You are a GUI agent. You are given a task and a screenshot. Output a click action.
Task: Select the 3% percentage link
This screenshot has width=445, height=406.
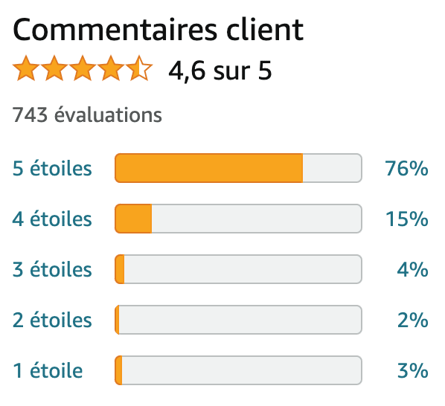[413, 370]
